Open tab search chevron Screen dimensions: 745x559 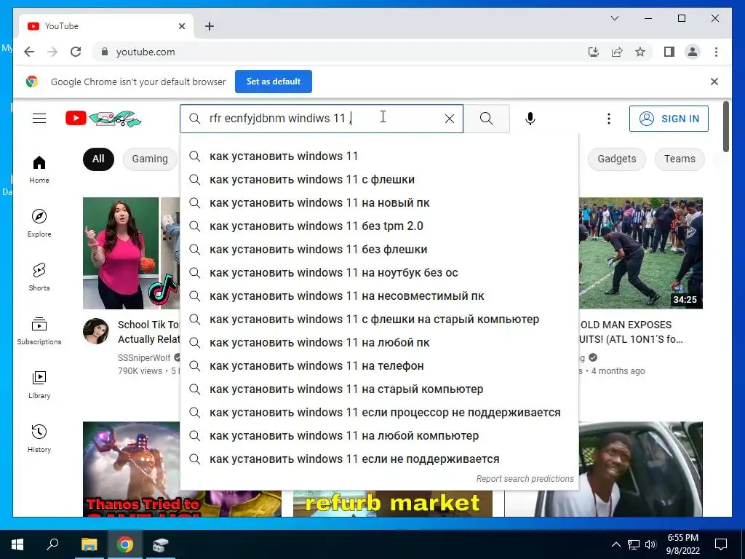[614, 18]
